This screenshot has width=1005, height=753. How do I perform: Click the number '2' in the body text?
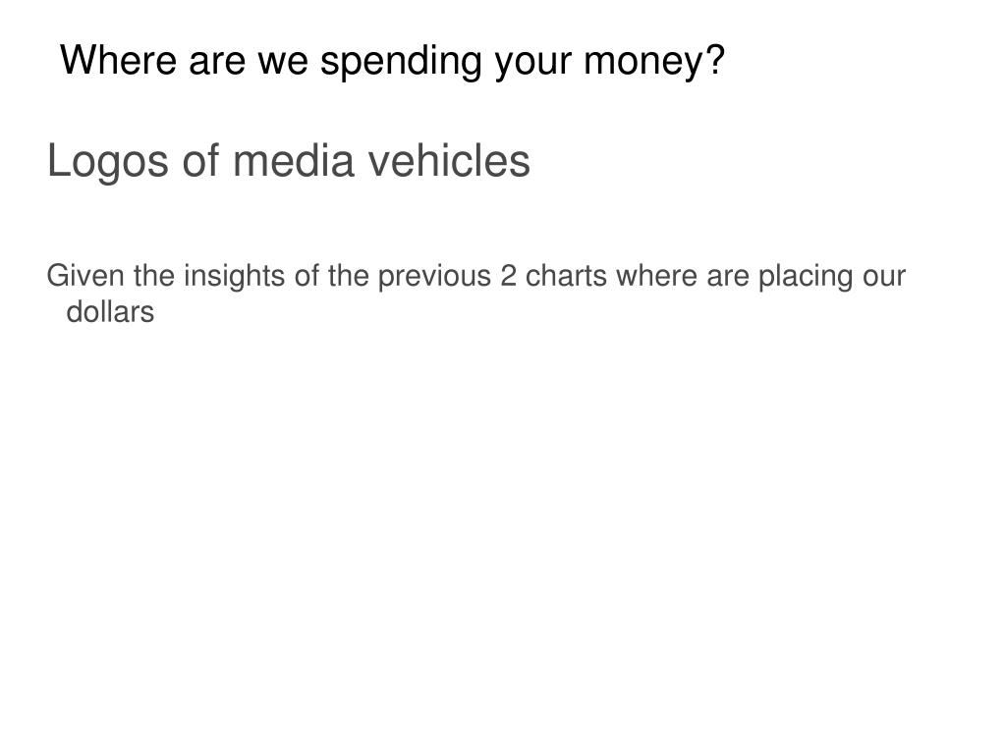tap(508, 277)
